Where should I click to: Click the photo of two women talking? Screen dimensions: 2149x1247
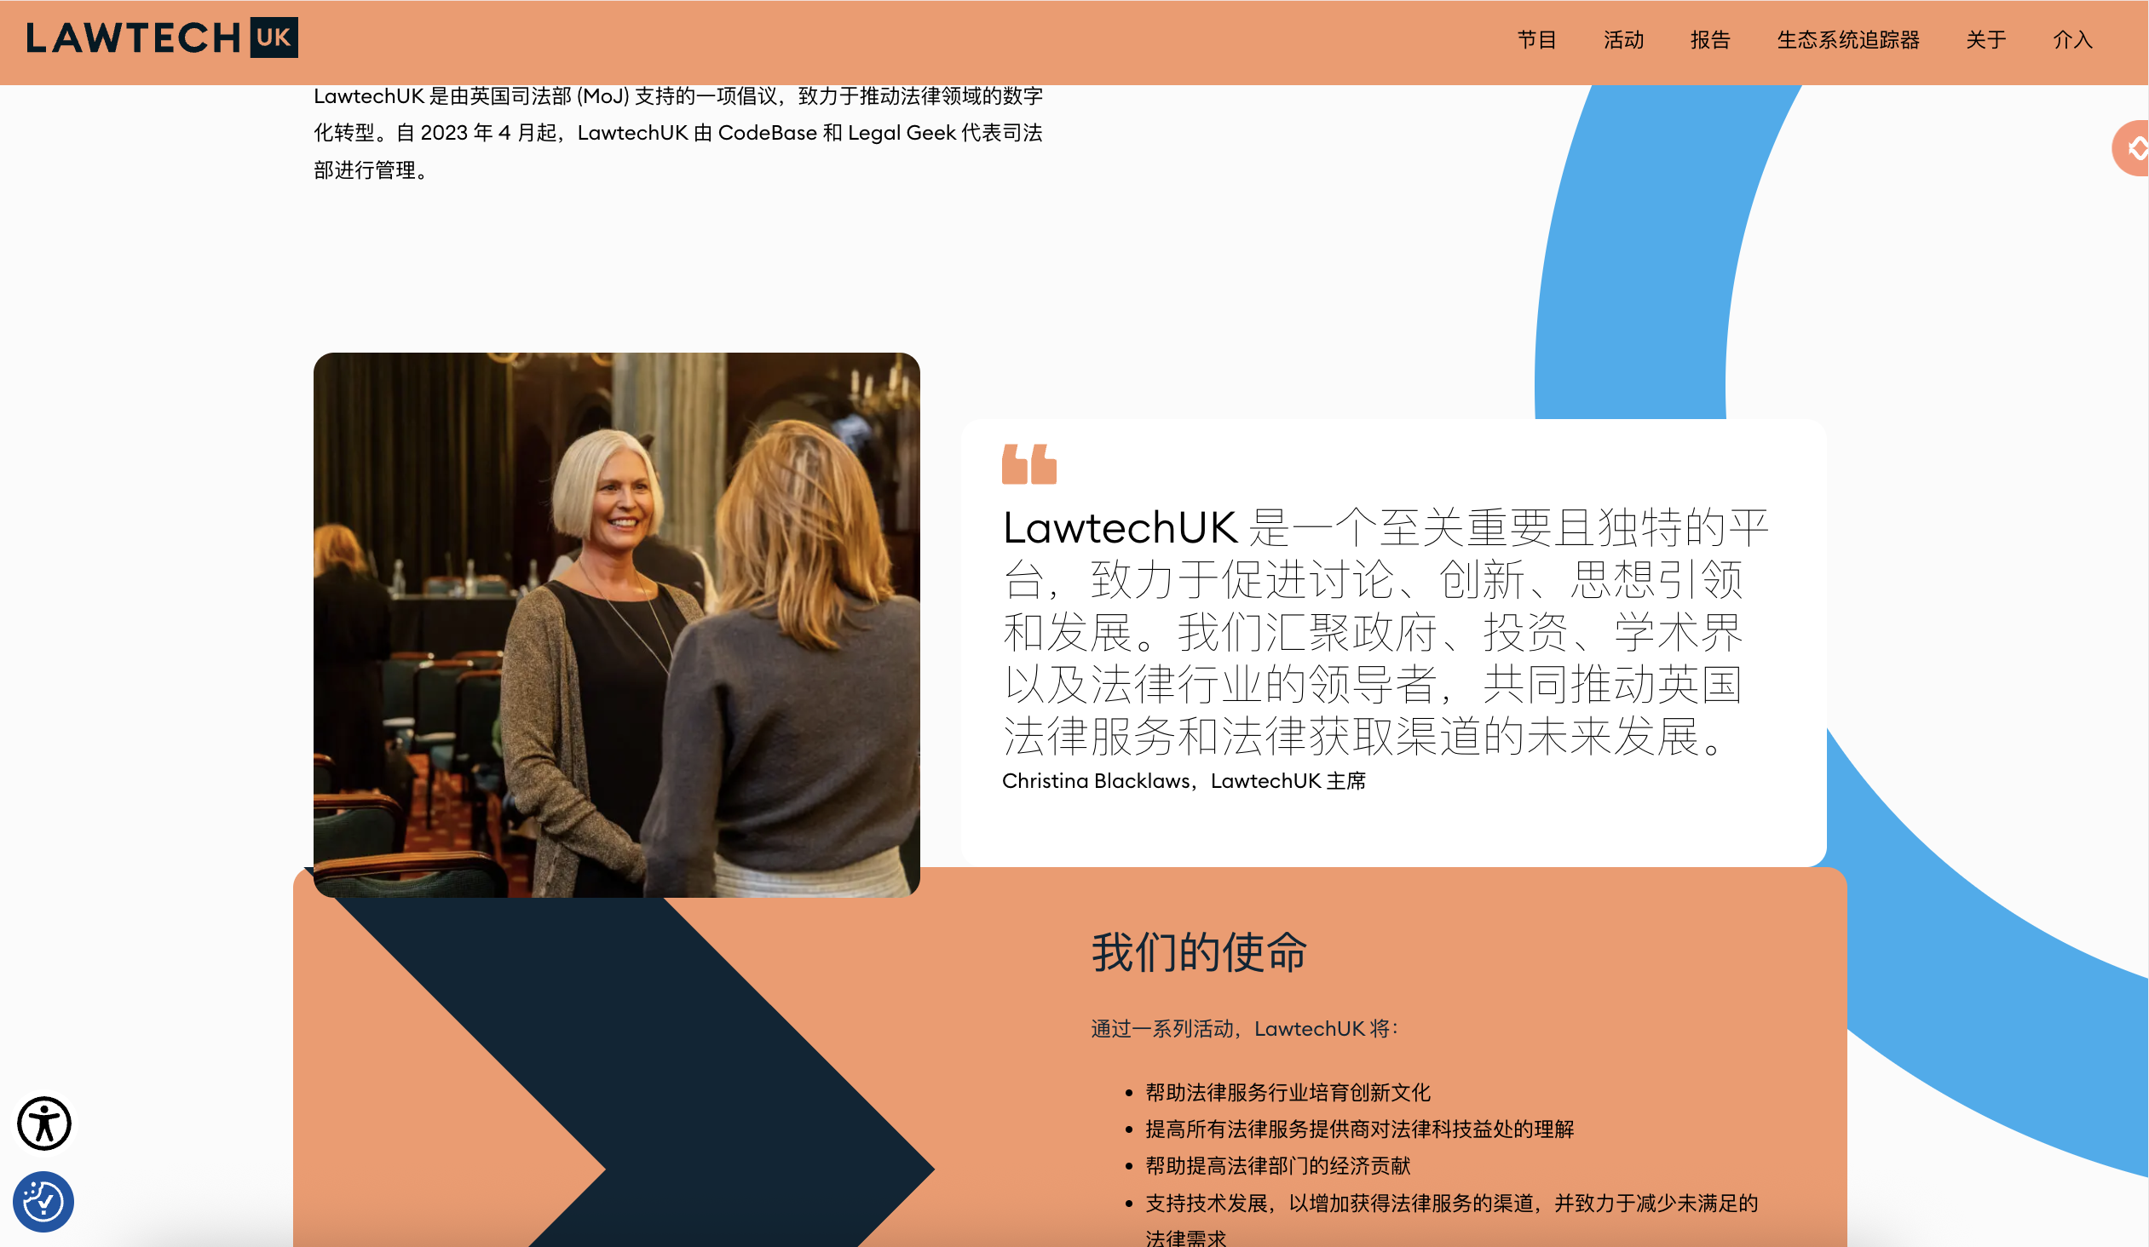click(617, 624)
